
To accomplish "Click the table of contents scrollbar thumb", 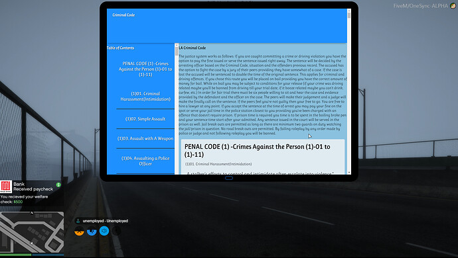I will (x=177, y=51).
